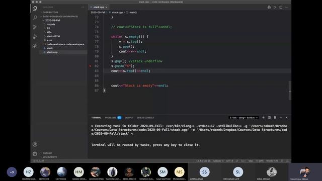322x181 pixels.
Task: Click the editor vertical scrollbar
Action: tap(290, 90)
